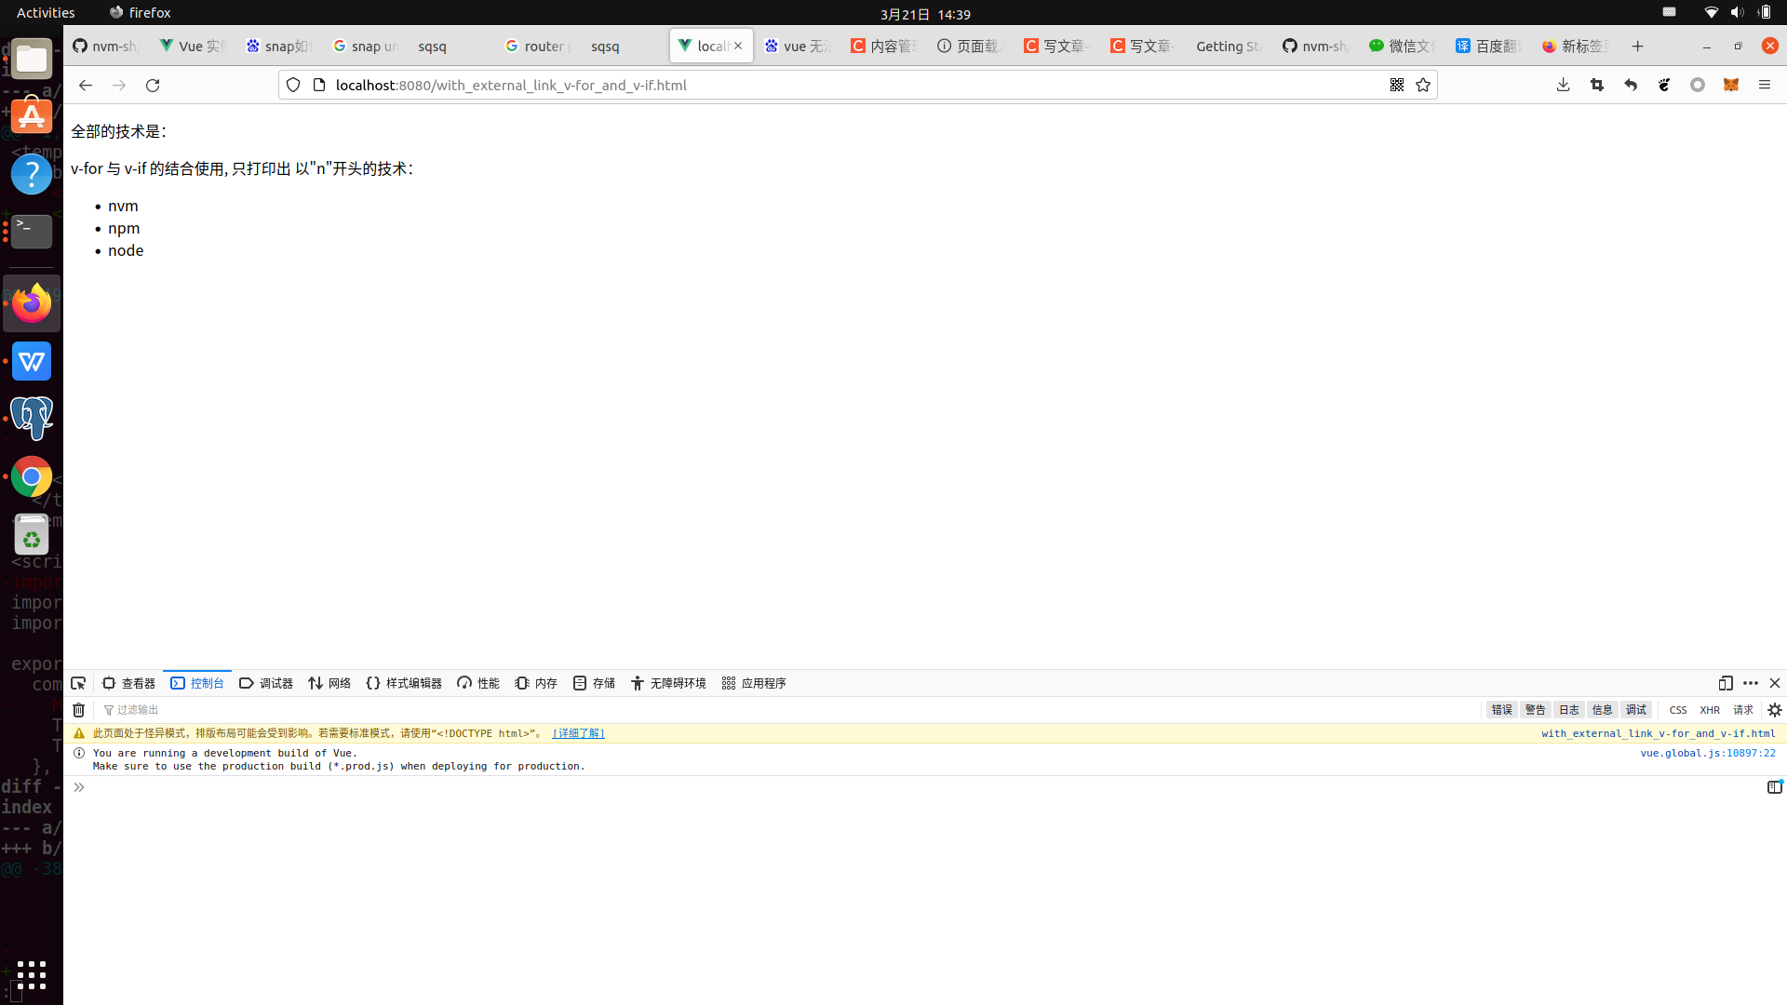This screenshot has width=1787, height=1005.
Task: Open the downloads arrow icon
Action: (x=1563, y=85)
